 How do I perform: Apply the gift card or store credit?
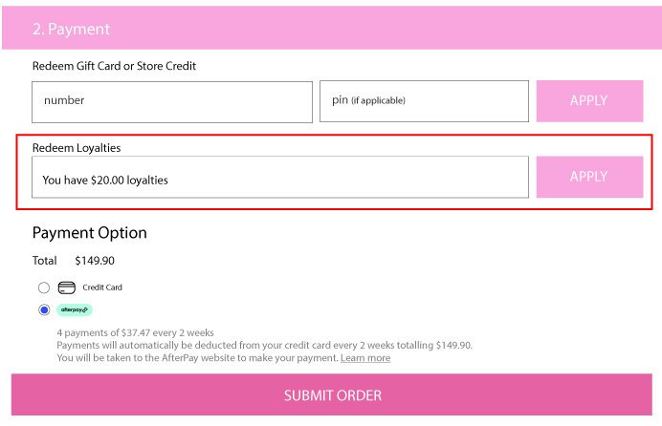coord(590,101)
